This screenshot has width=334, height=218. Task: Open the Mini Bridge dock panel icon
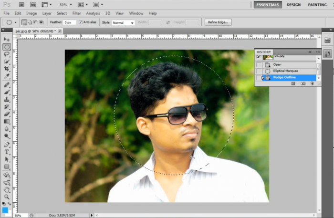tap(327, 40)
